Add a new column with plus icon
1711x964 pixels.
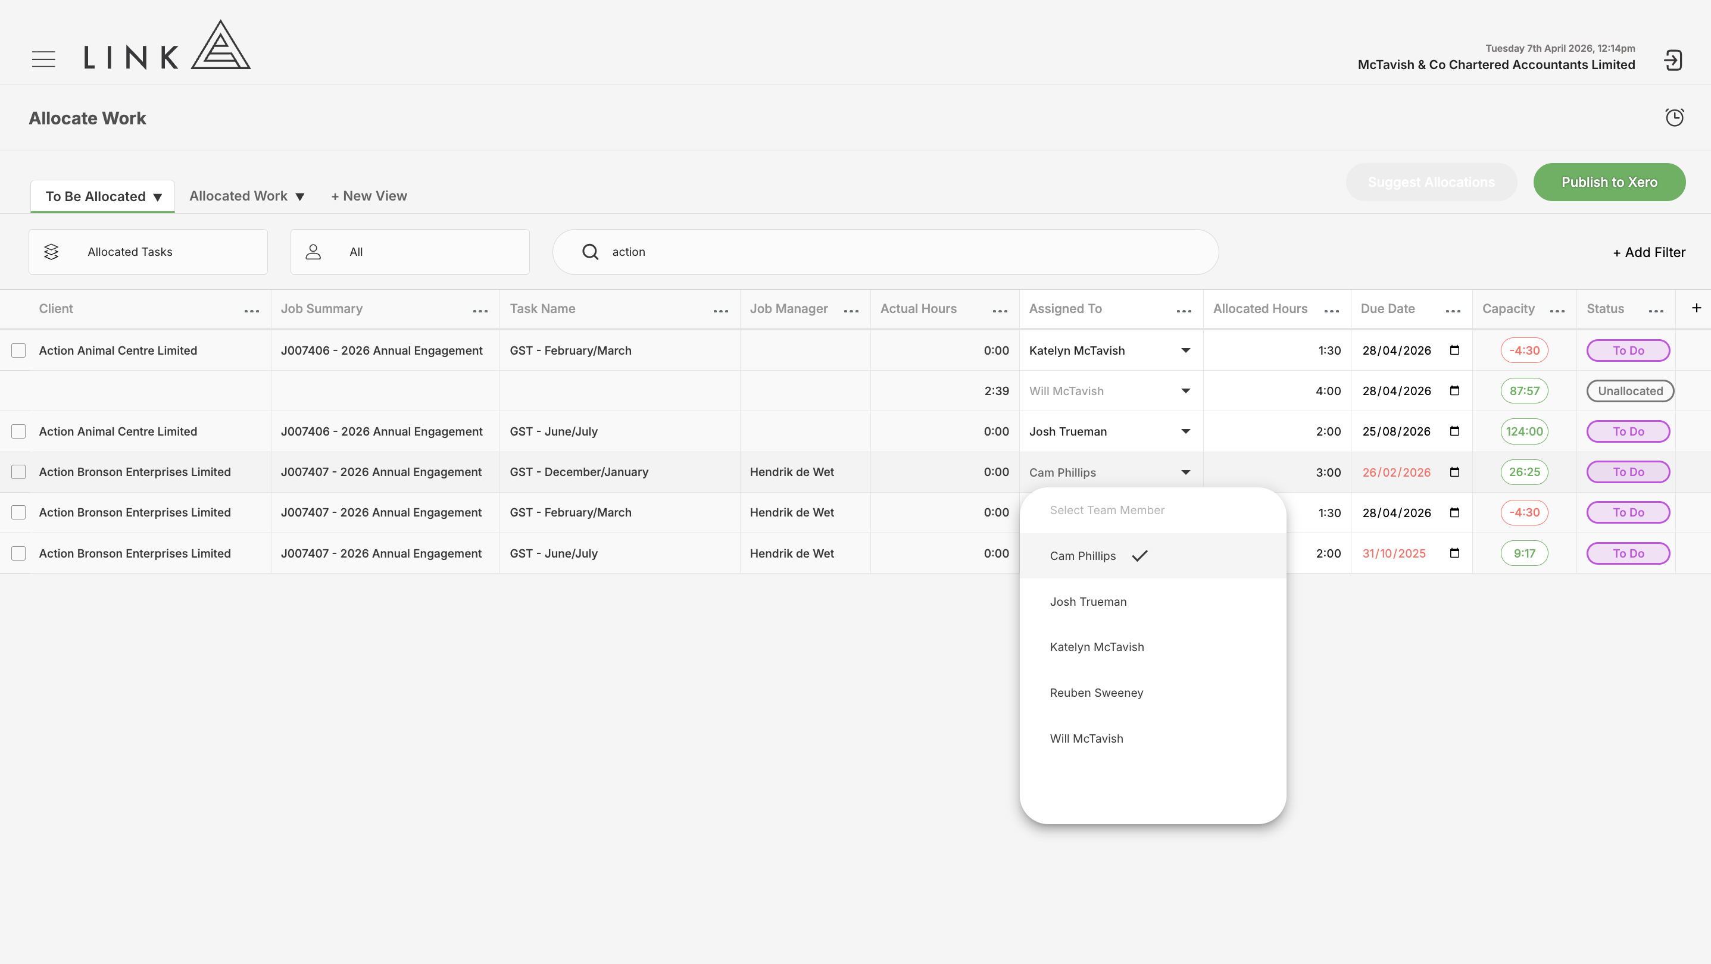point(1696,308)
